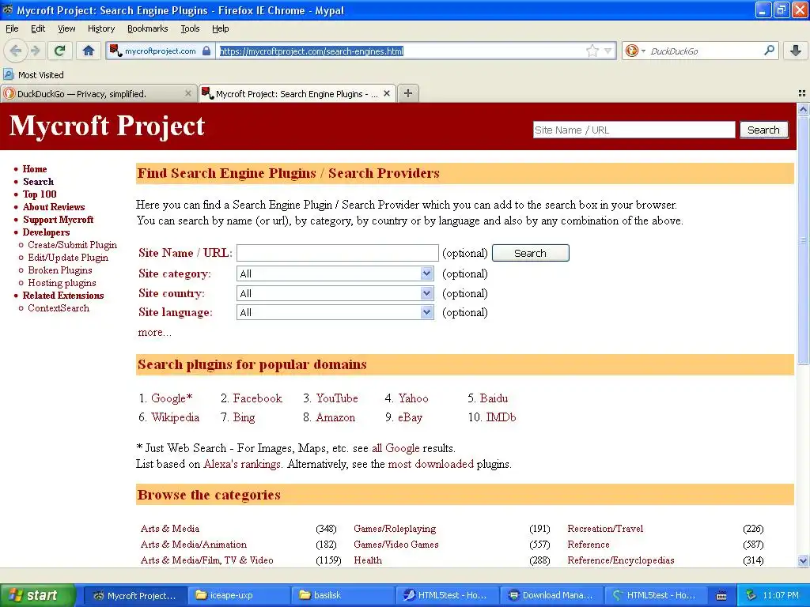Image resolution: width=810 pixels, height=607 pixels.
Task: Reload the current page
Action: pos(60,51)
